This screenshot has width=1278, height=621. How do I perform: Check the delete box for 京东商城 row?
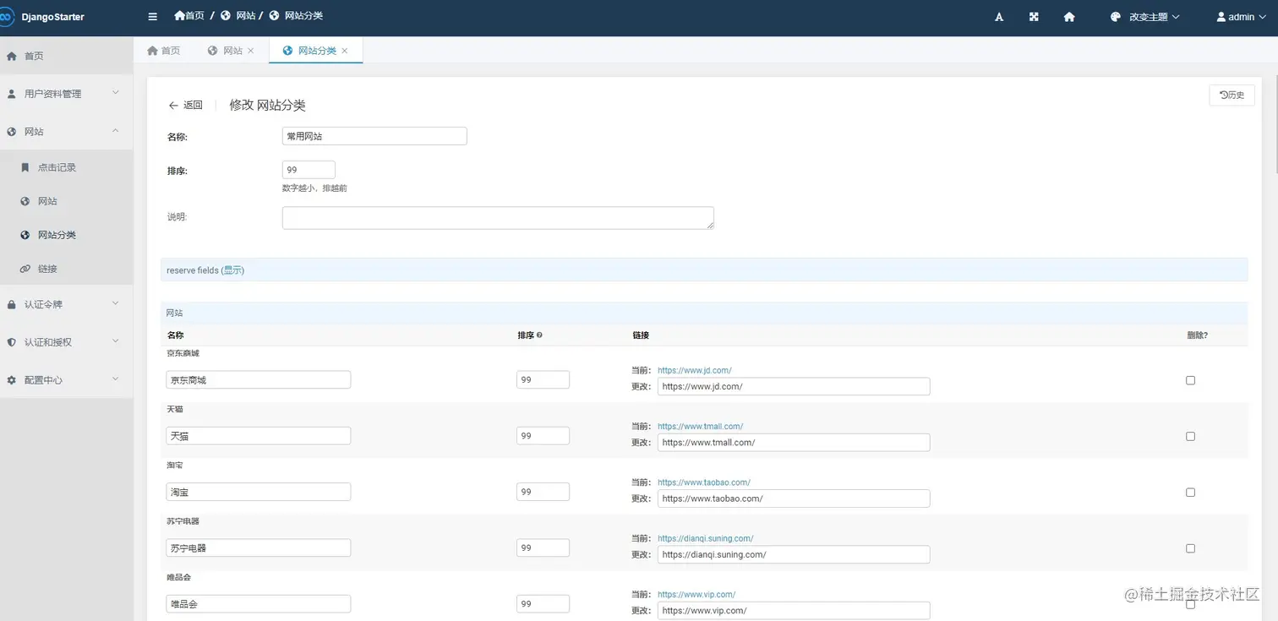click(x=1190, y=380)
